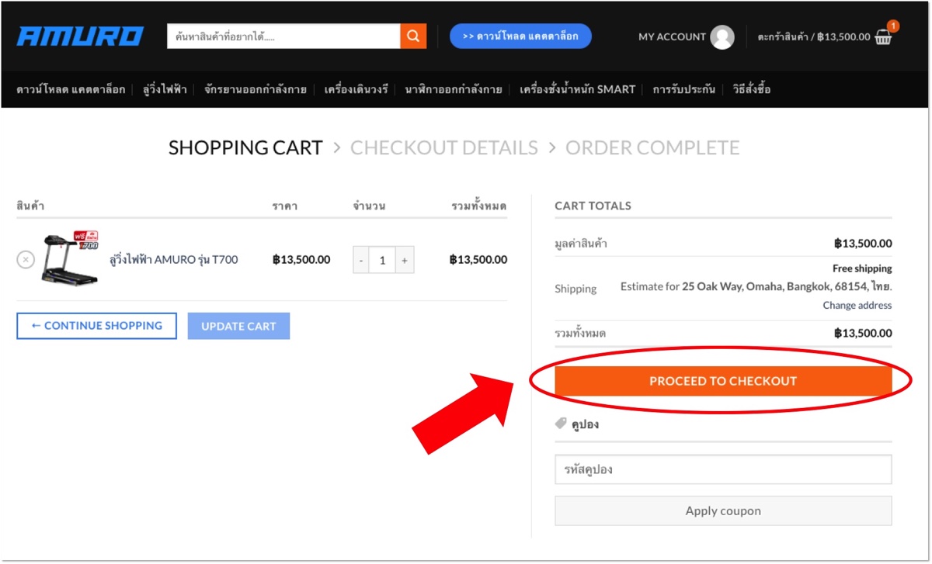Click CONTINUE SHOPPING button
Image resolution: width=932 pixels, height=564 pixels.
[x=96, y=326]
